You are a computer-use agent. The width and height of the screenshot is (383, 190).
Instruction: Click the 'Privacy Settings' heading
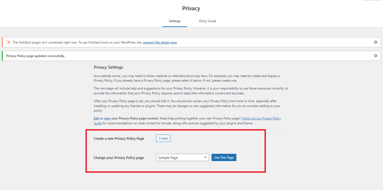pos(108,67)
